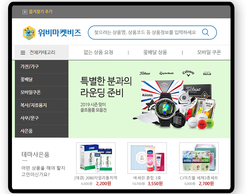This screenshot has width=246, height=194.
Task: Click the Callaway brand logo in banner
Action: [188, 73]
